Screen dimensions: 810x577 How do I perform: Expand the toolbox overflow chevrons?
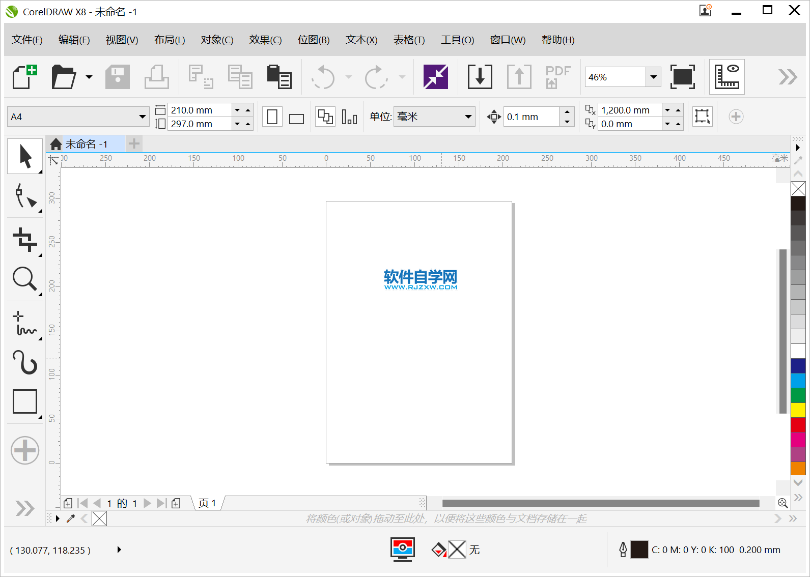click(x=24, y=508)
